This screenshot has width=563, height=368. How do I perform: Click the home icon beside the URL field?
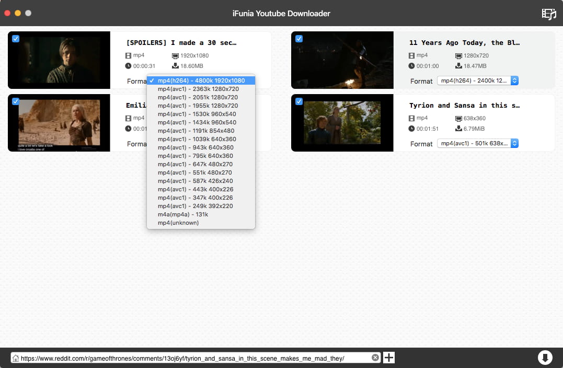click(x=16, y=358)
